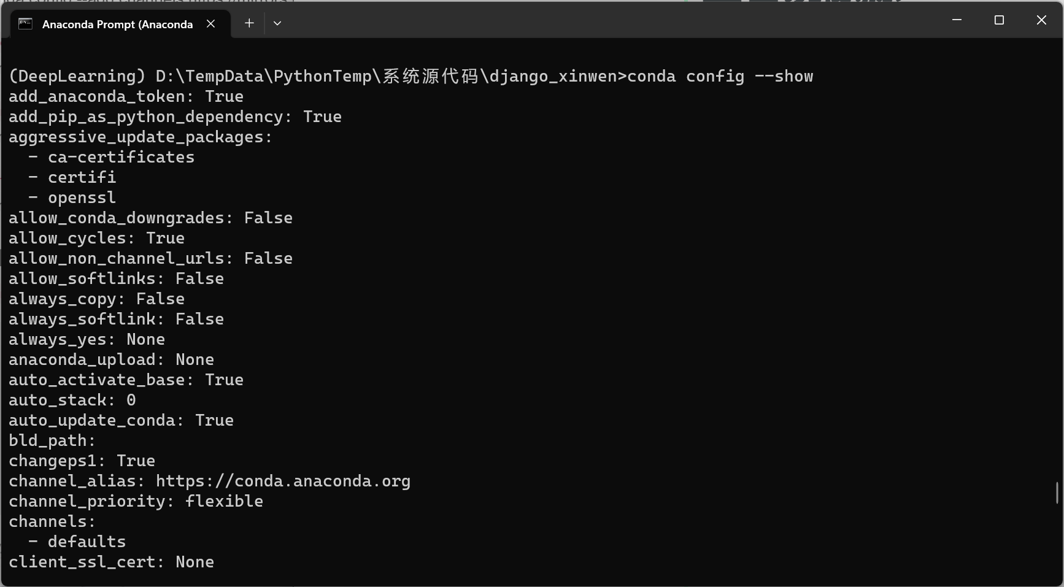1064x587 pixels.
Task: Click the openssl entry in the list
Action: (82, 198)
